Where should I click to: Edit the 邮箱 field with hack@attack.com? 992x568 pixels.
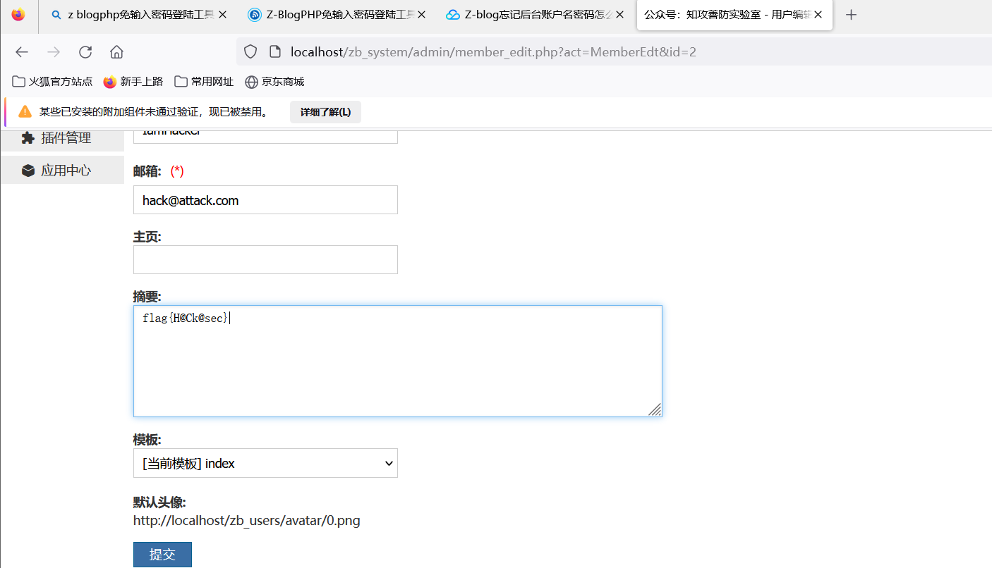(265, 199)
